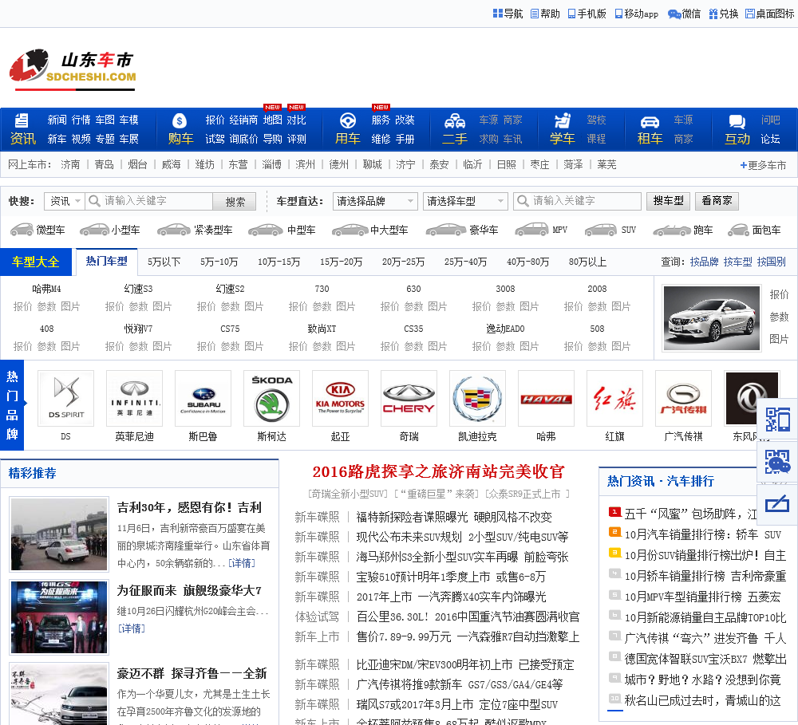798x725 pixels.
Task: Open 图片 link under CS75
Action: click(254, 346)
